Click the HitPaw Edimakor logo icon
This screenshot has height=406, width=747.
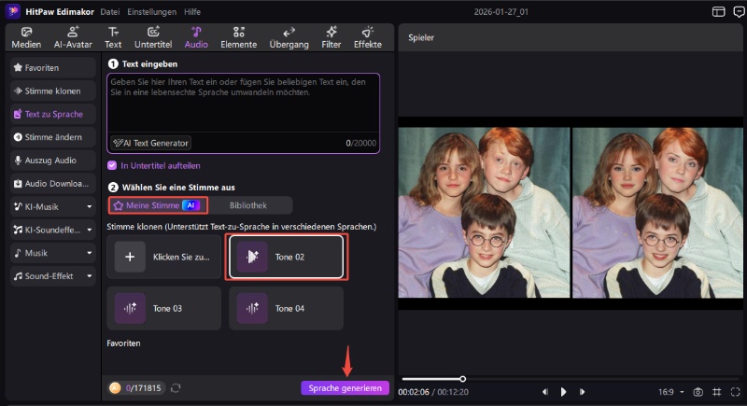(13, 11)
